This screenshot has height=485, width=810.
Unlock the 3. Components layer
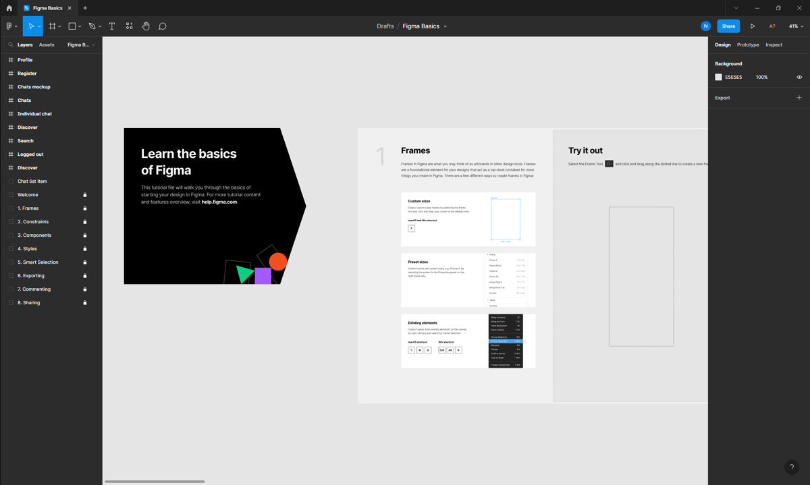(85, 235)
